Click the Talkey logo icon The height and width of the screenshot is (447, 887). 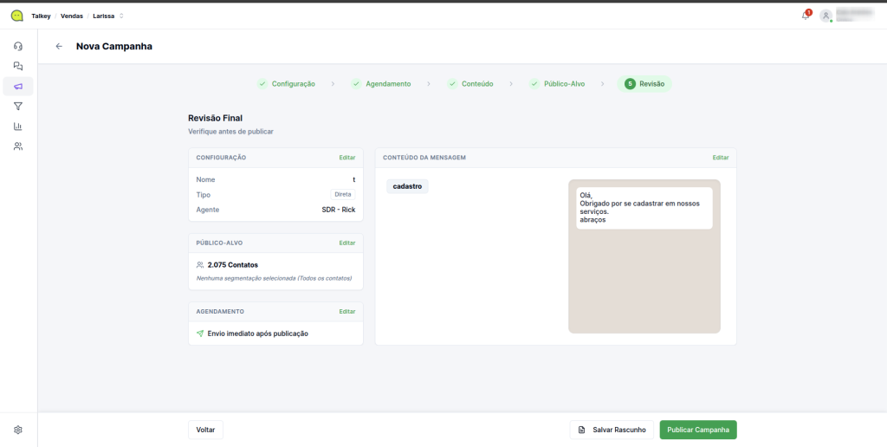[16, 16]
